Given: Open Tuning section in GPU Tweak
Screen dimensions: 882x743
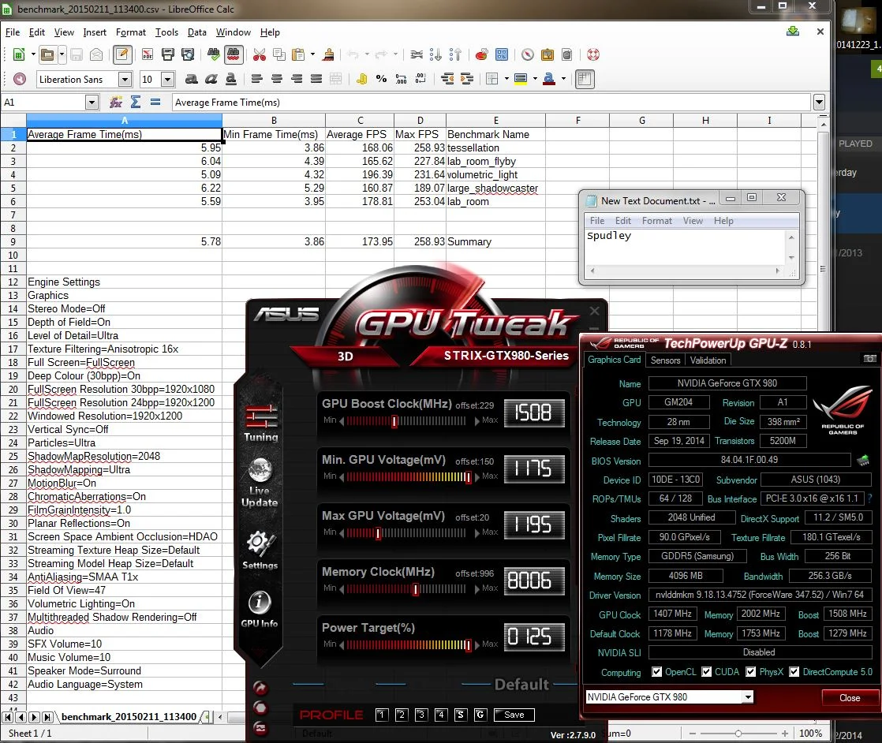Looking at the screenshot, I should 261,424.
